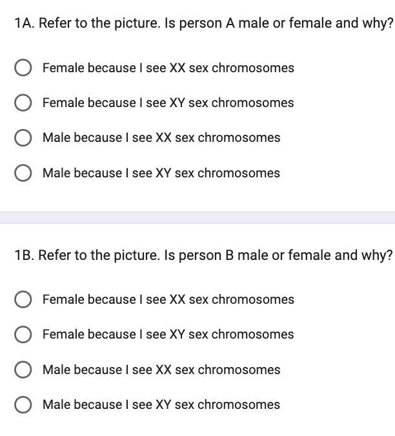This screenshot has width=395, height=436.
Task: Click 1A label text 'Male because I see XX'
Action: point(161,138)
